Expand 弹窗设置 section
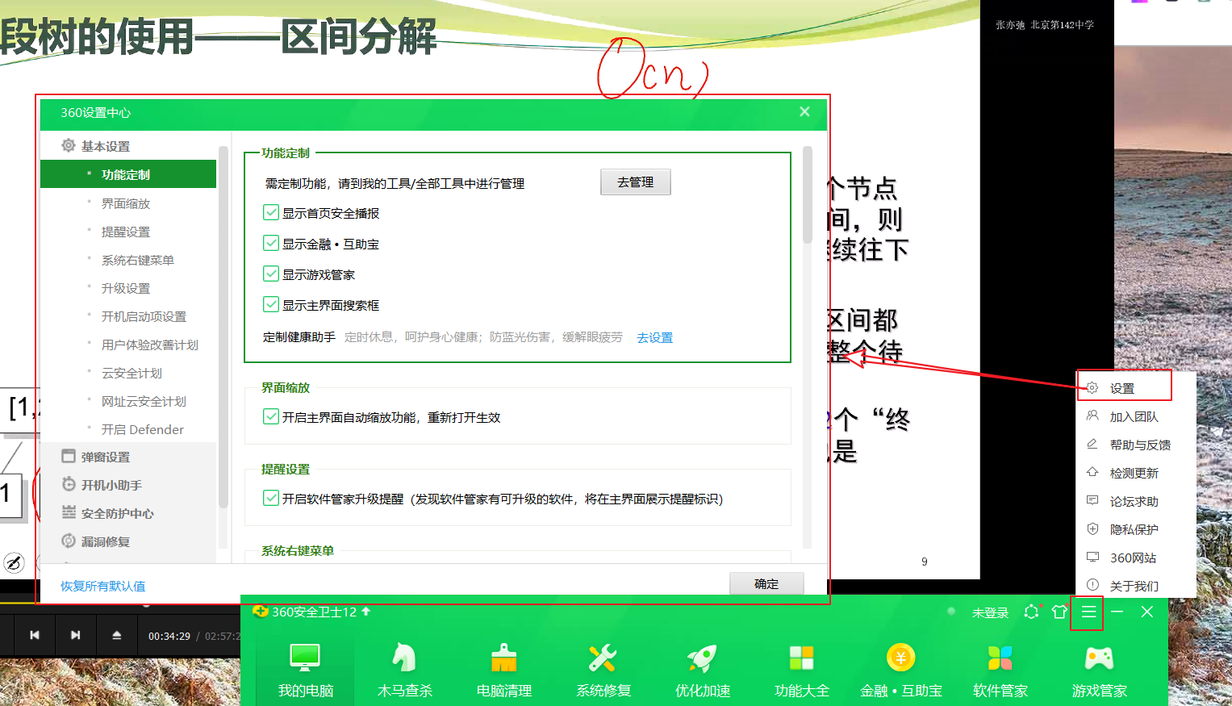 [x=129, y=457]
